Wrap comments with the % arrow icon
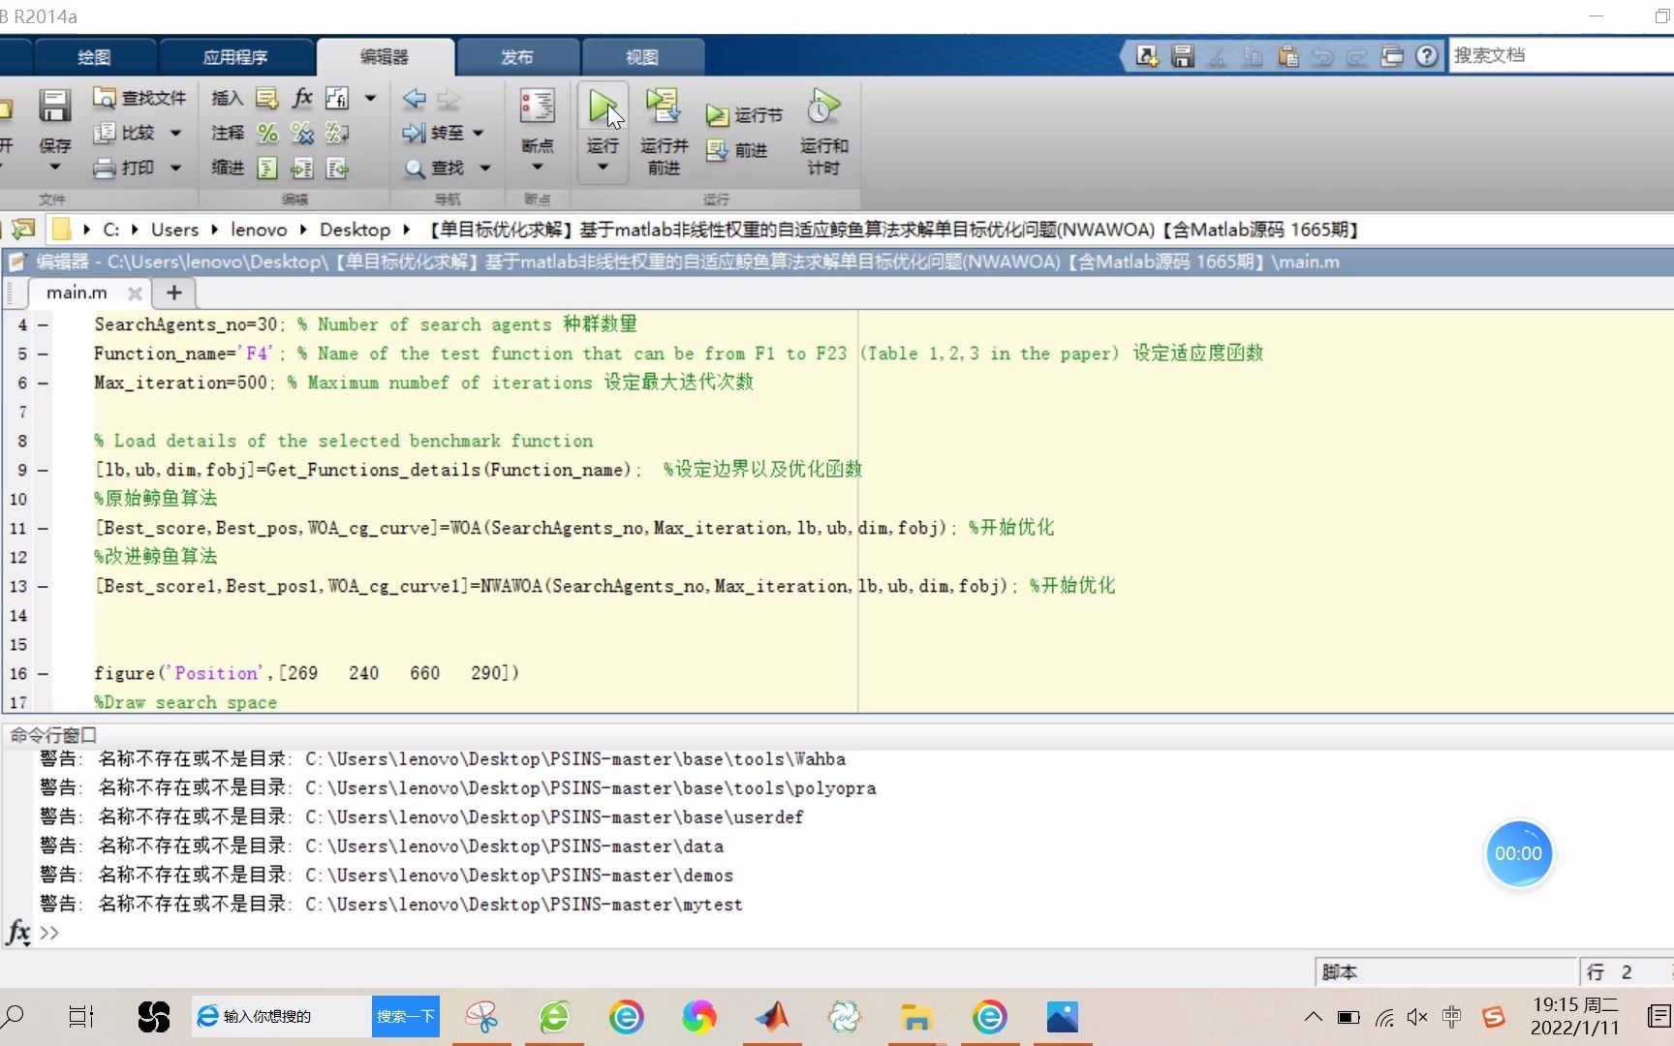This screenshot has width=1674, height=1046. point(337,133)
